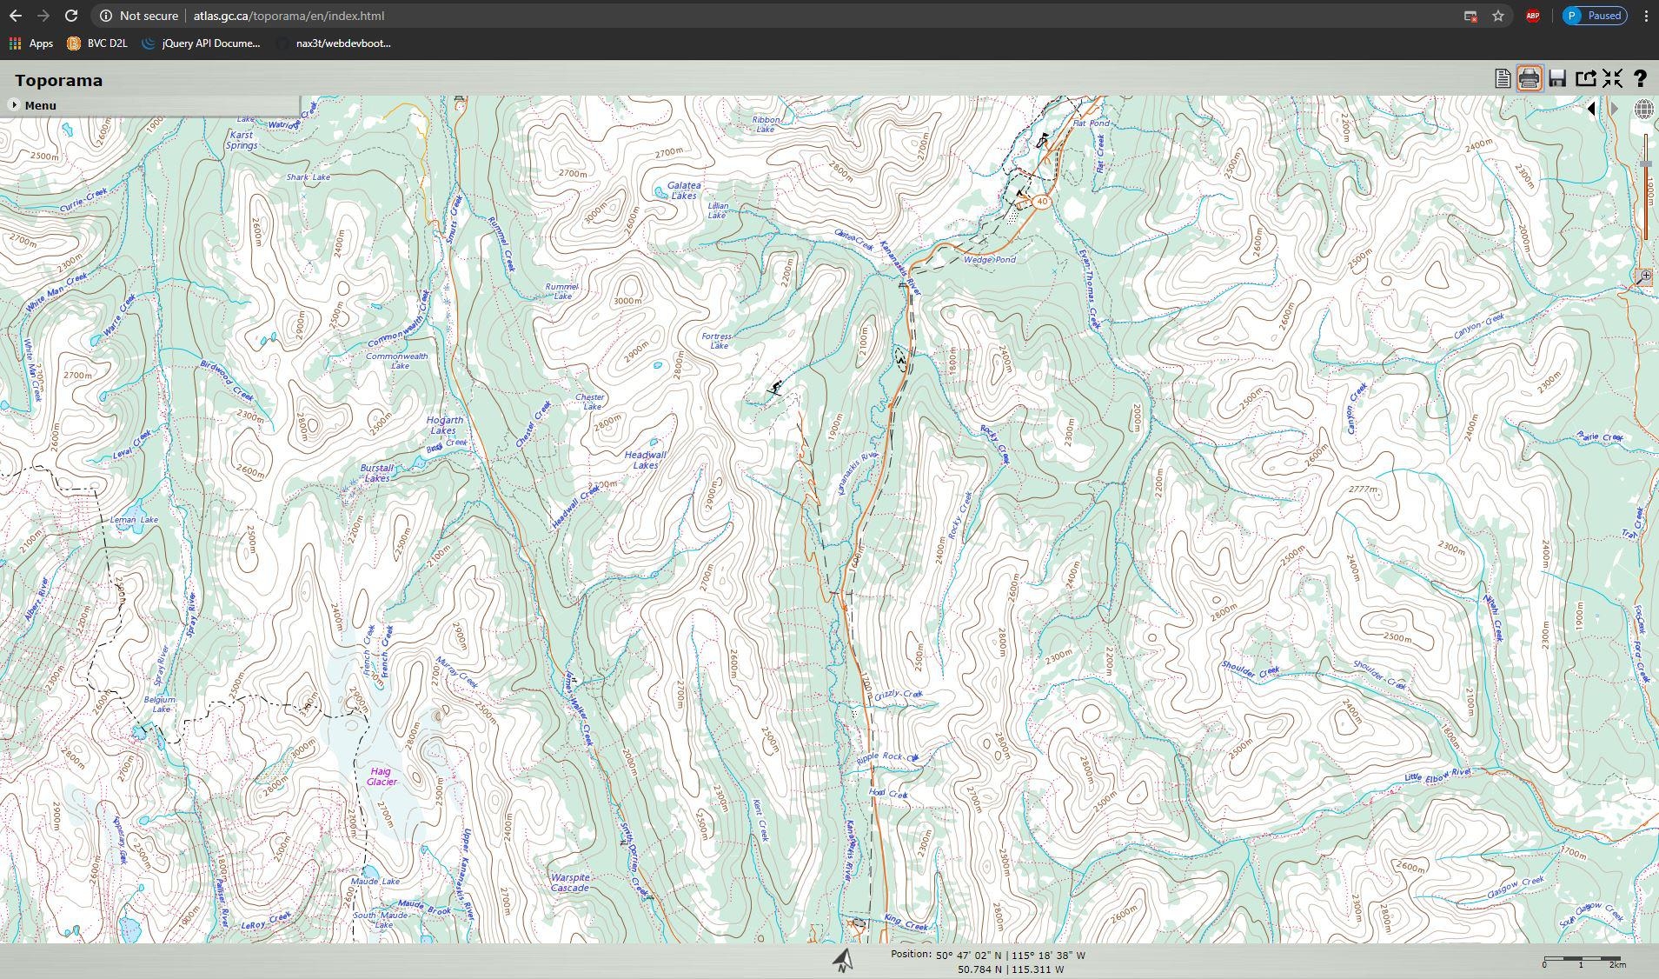Open the BVC D2L bookmark

(97, 43)
